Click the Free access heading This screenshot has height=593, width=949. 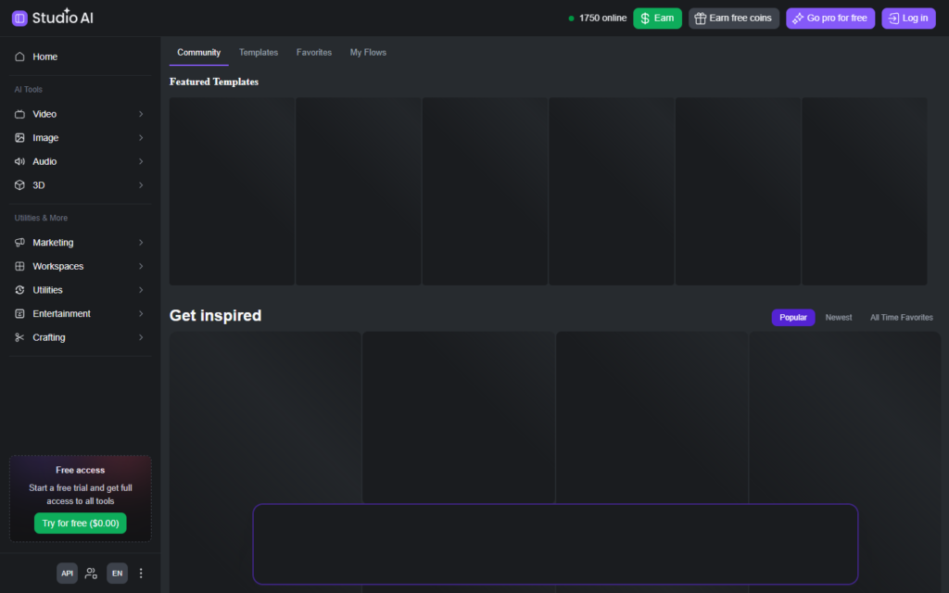coord(81,470)
